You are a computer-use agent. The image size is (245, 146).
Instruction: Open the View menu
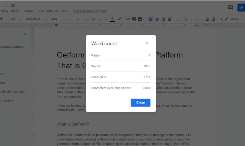5,11
